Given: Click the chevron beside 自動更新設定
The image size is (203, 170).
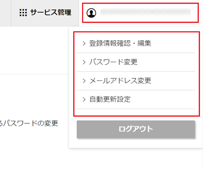Looking at the screenshot, I should point(84,99).
